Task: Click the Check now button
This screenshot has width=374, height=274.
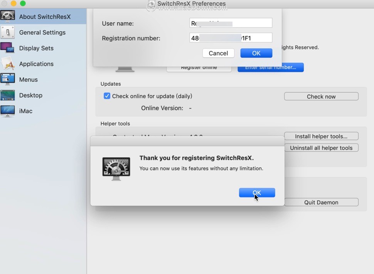Action: [321, 96]
